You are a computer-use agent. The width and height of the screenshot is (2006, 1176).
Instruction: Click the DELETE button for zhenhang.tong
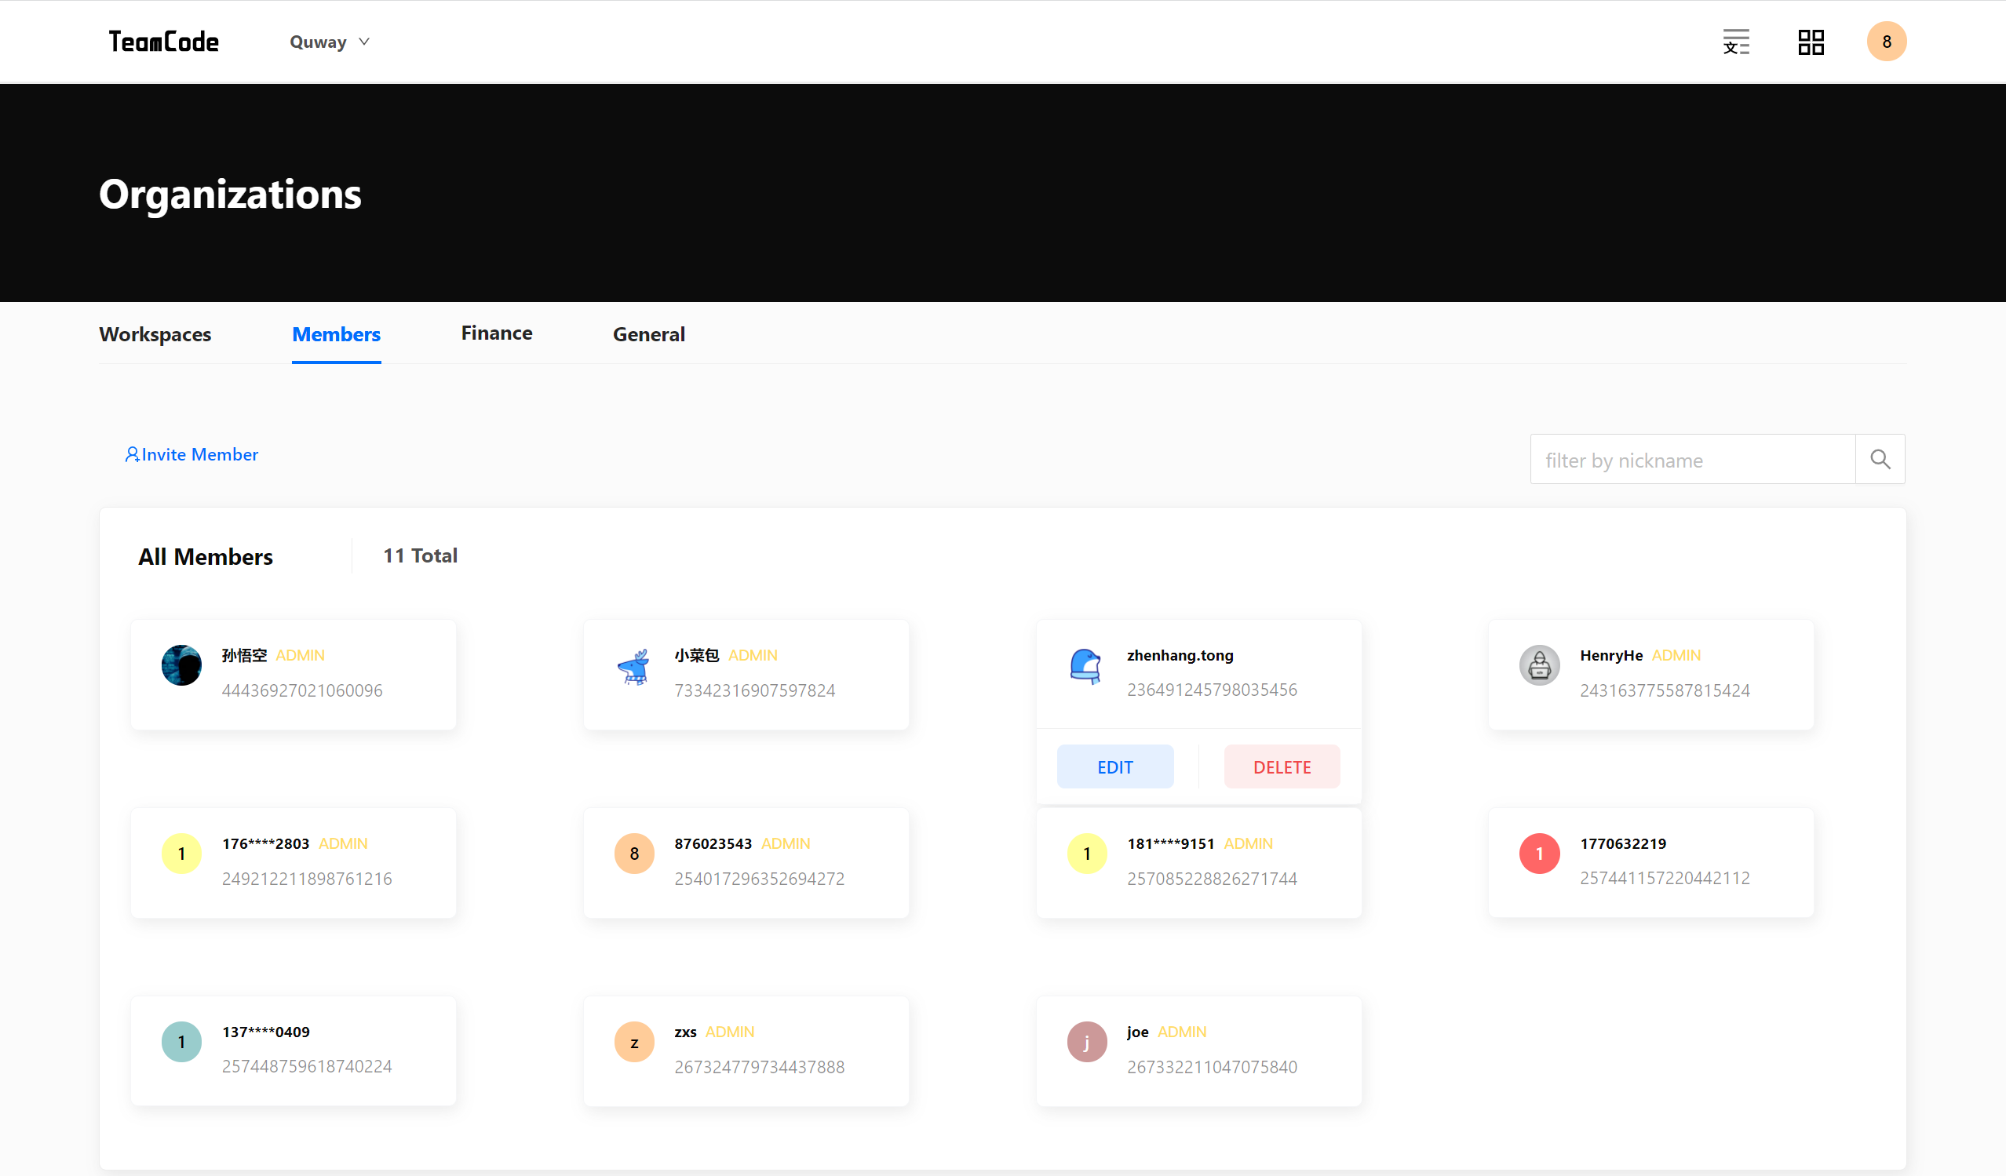click(x=1281, y=767)
